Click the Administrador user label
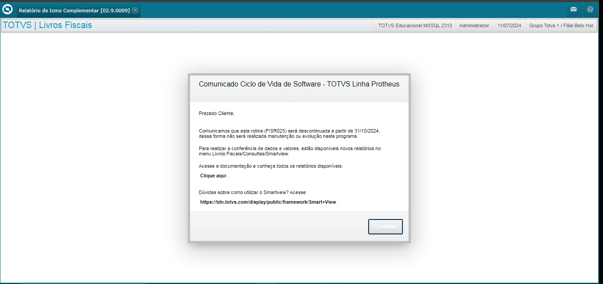The width and height of the screenshot is (603, 284). click(x=474, y=25)
